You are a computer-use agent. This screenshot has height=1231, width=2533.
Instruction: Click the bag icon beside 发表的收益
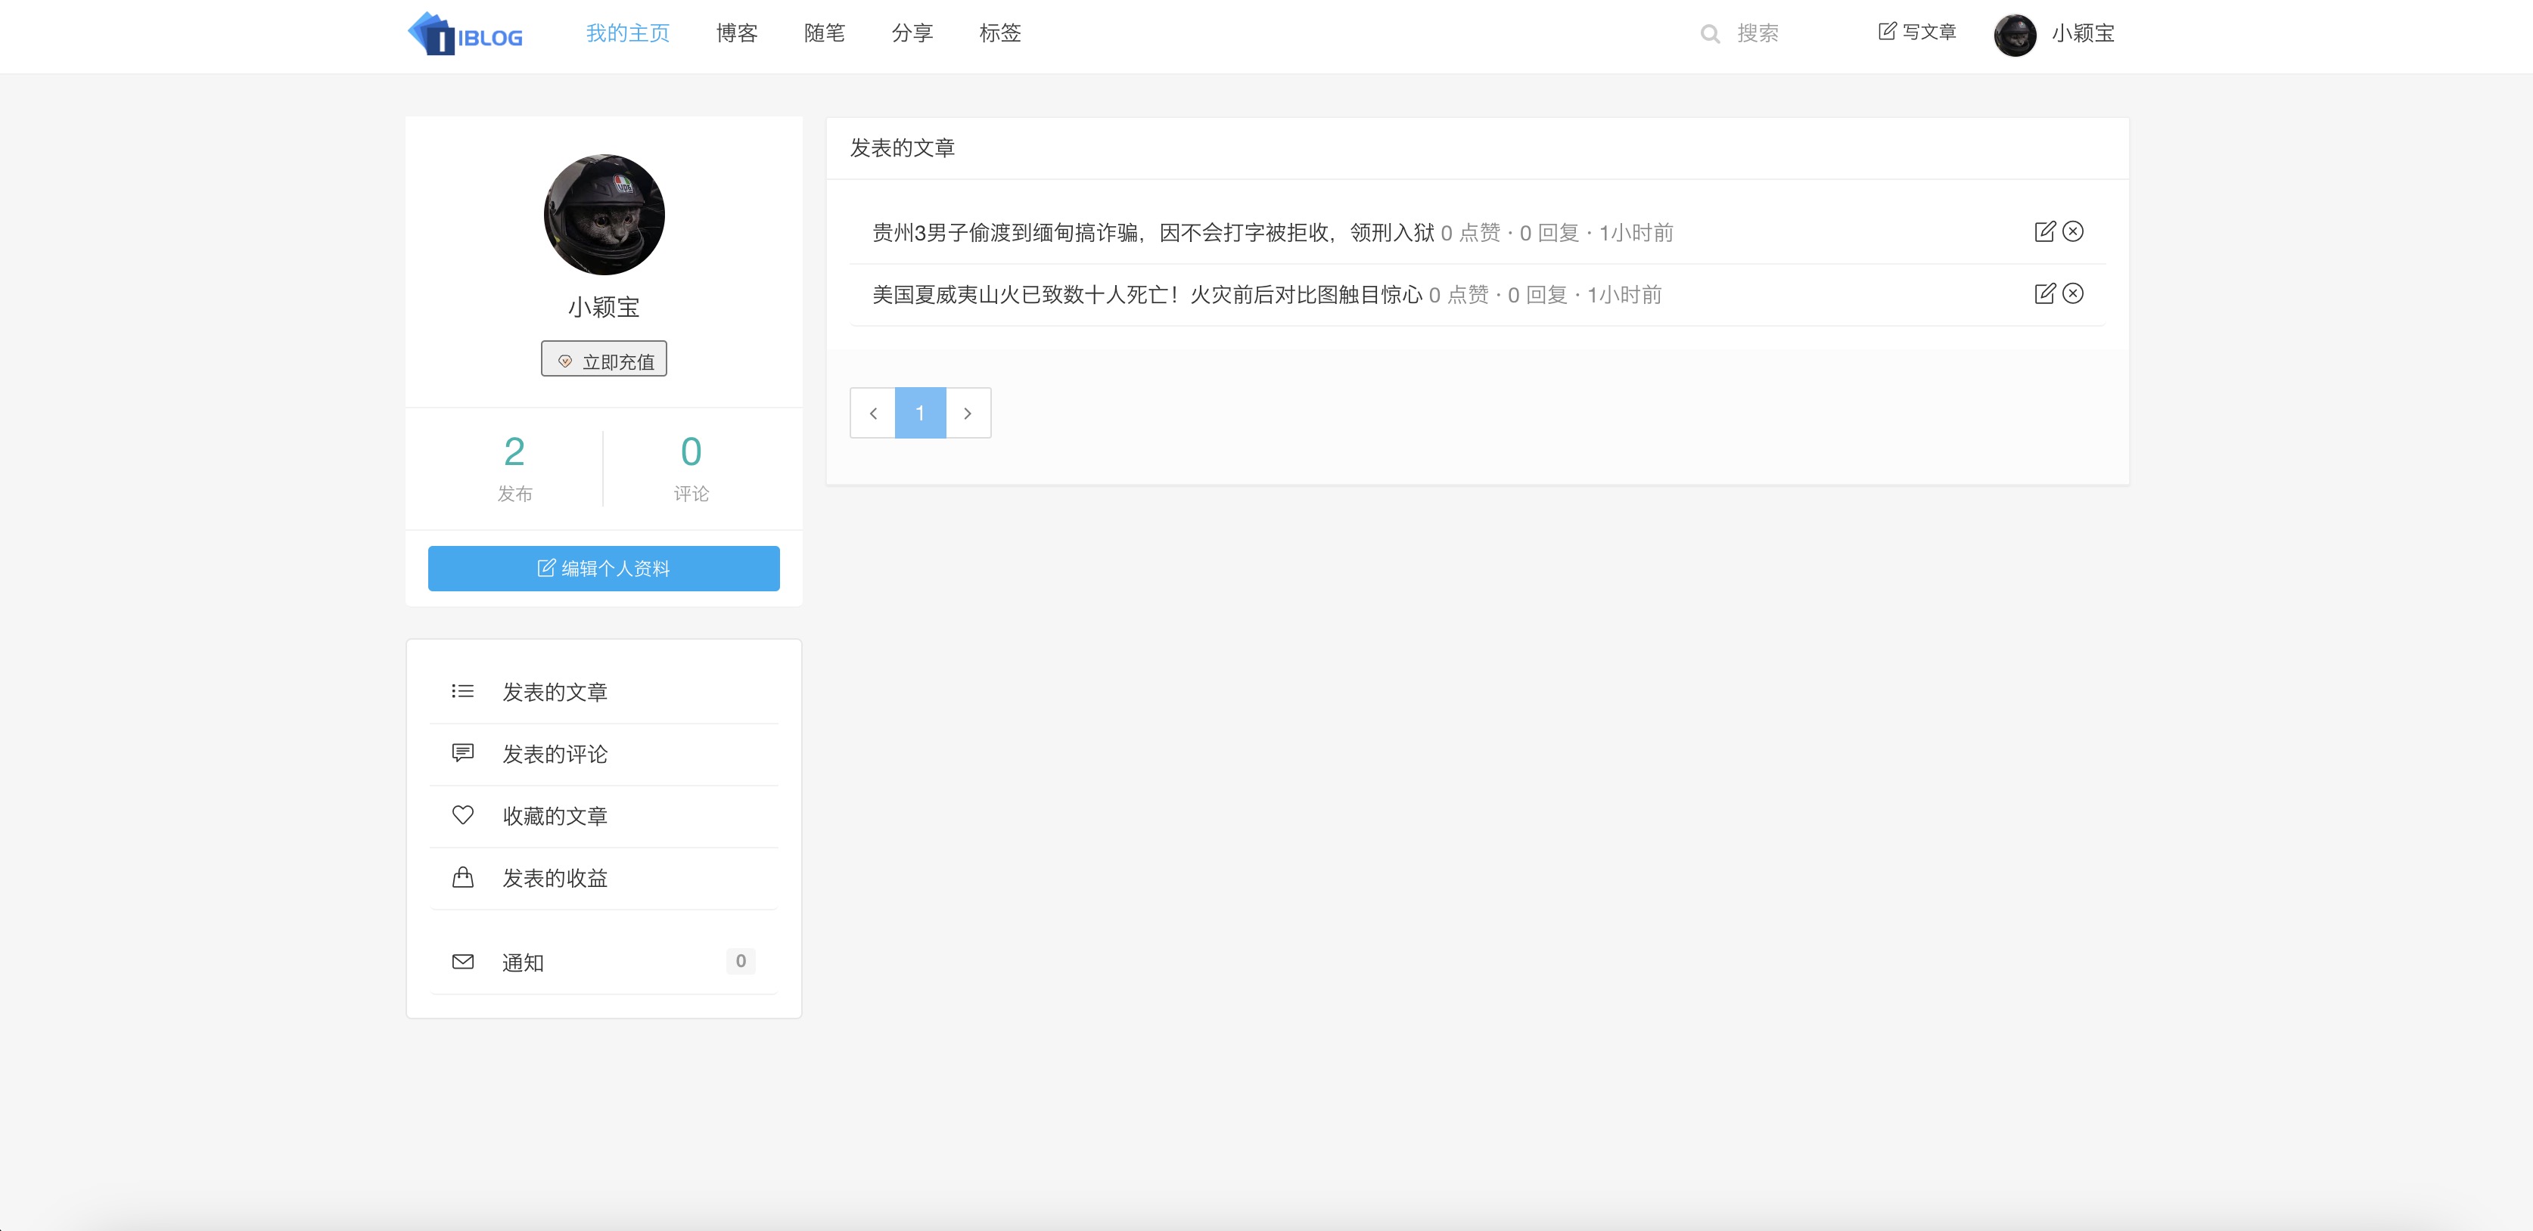click(462, 877)
